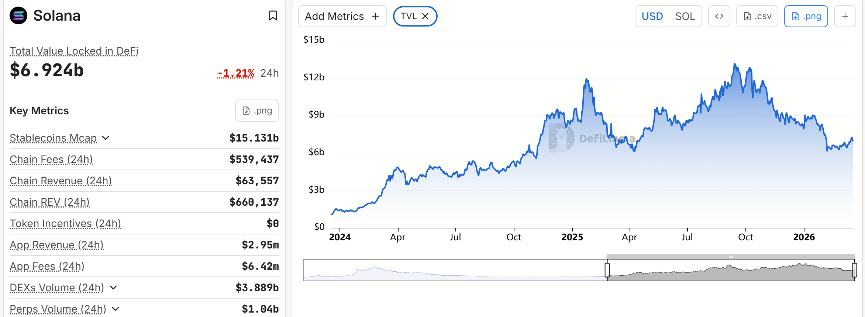Click the Token Incentives (24h) label
The image size is (865, 317).
coord(65,223)
